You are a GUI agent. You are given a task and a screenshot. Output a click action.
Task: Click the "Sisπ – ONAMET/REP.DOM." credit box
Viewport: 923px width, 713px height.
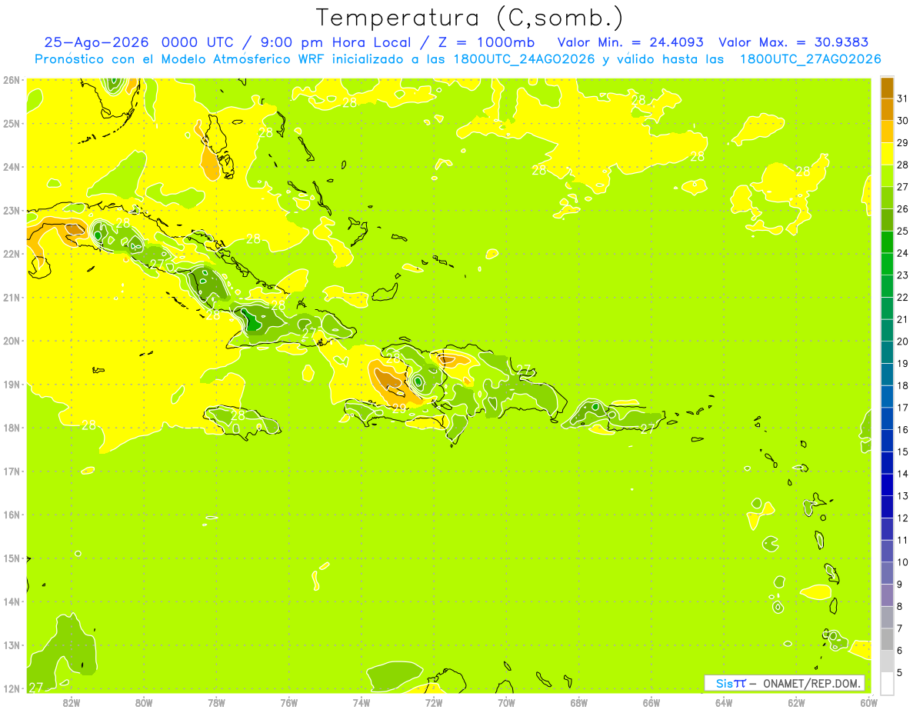pyautogui.click(x=784, y=683)
